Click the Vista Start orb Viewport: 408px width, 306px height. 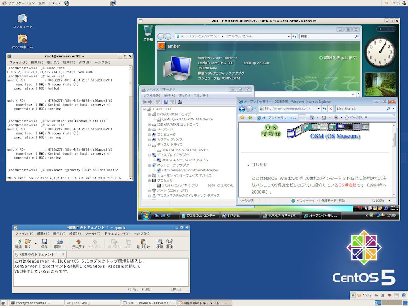(x=145, y=215)
